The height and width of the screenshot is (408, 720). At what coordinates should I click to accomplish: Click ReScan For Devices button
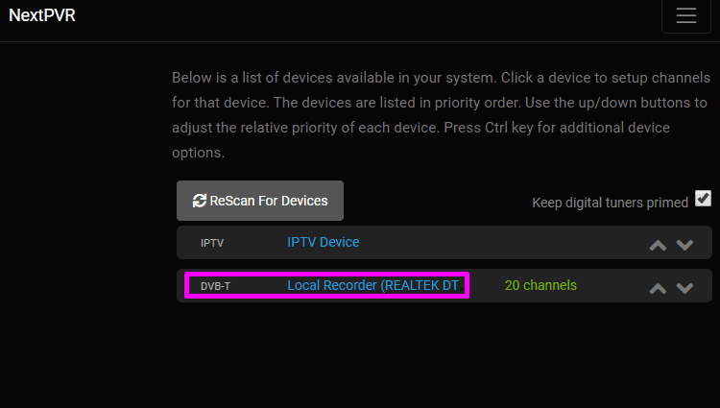[x=260, y=201]
